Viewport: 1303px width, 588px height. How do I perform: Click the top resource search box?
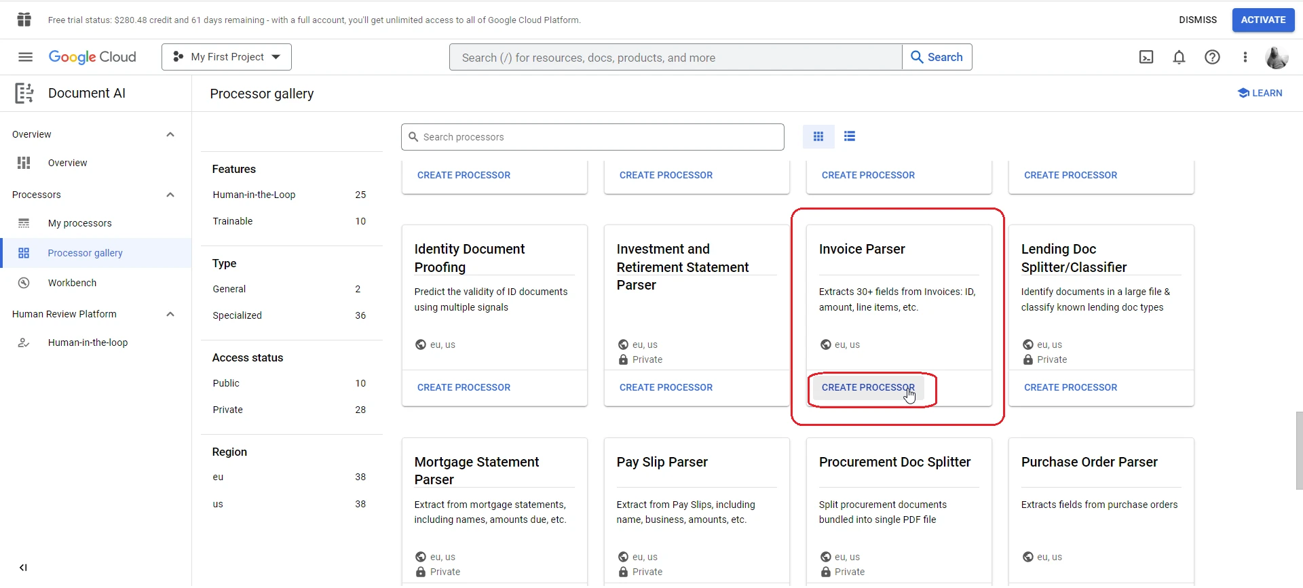coord(676,57)
